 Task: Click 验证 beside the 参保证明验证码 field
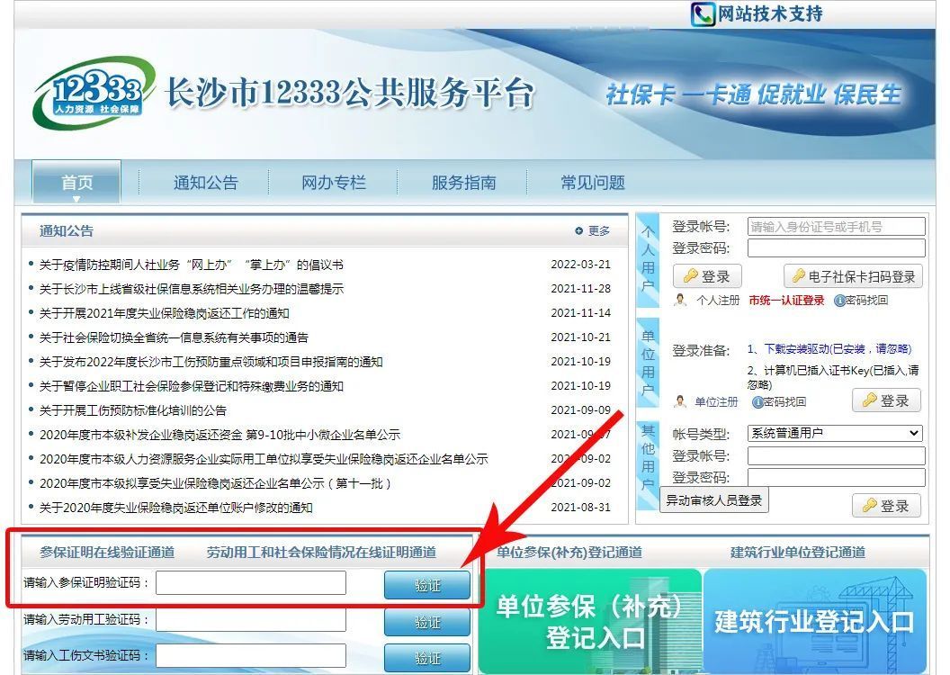point(426,585)
